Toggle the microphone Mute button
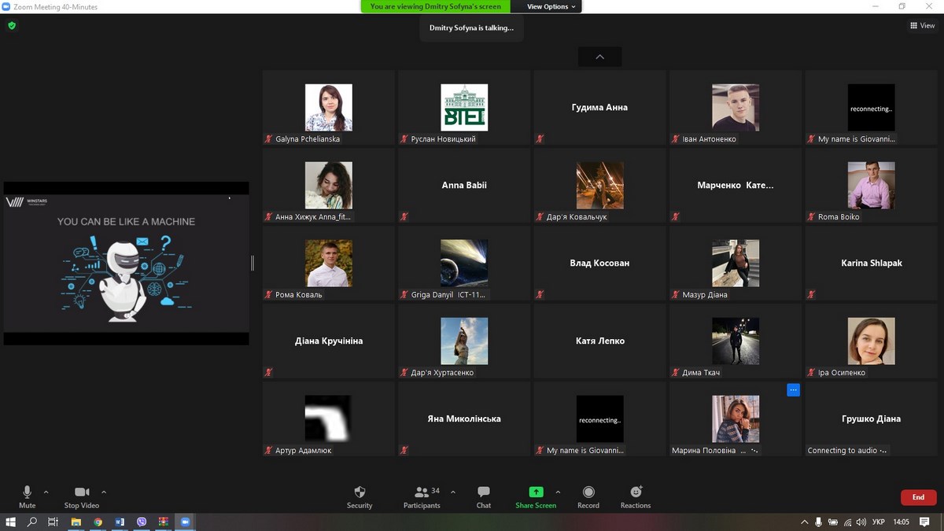Image resolution: width=944 pixels, height=531 pixels. [28, 496]
